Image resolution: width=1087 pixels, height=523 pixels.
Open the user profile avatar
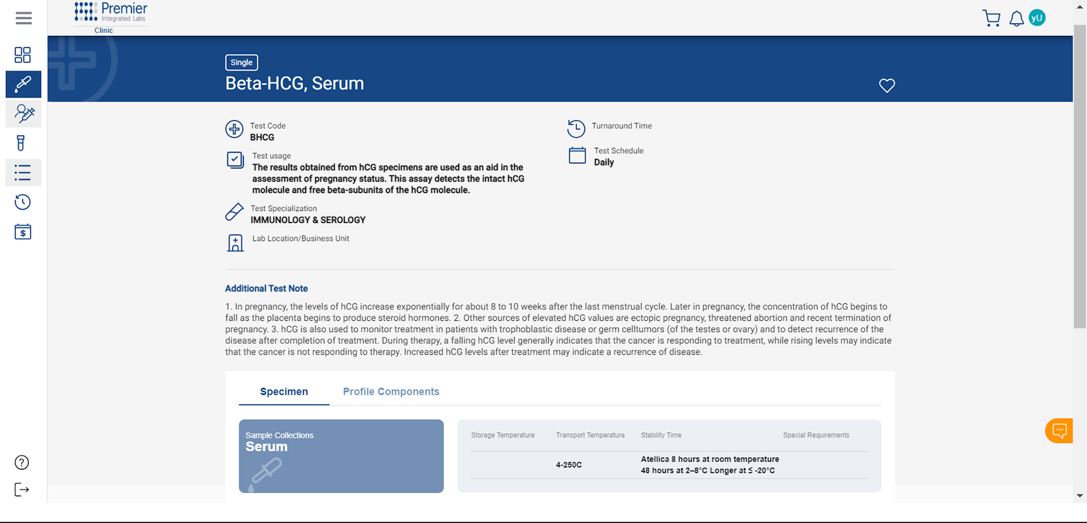[1037, 18]
